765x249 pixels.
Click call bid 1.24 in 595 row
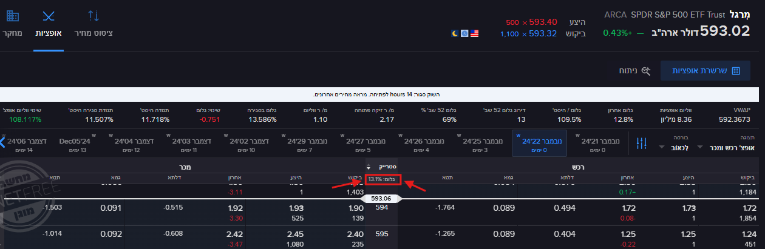click(749, 234)
